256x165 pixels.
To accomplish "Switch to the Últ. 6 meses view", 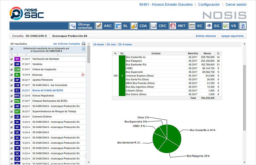I will coord(125,44).
